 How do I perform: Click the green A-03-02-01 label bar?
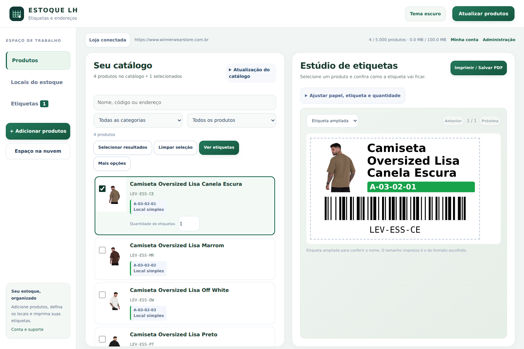pyautogui.click(x=421, y=187)
